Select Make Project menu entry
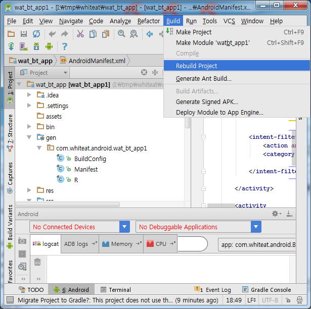Screen dimensions: 311x309 tap(237, 32)
